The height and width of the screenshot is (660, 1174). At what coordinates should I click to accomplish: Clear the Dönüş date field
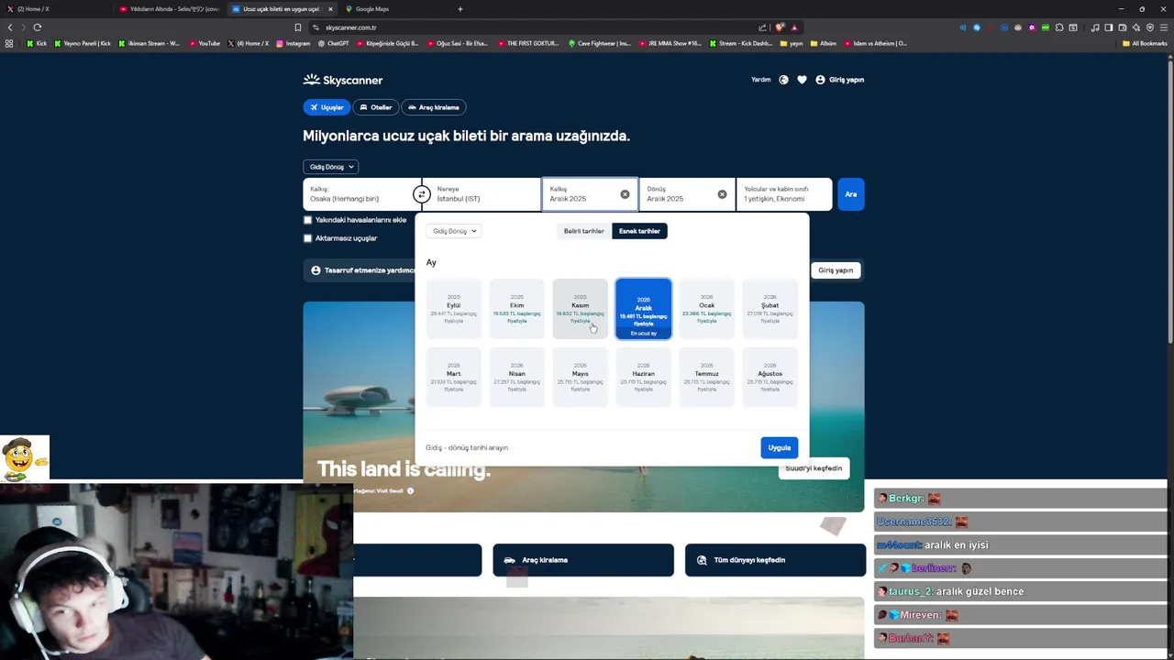click(x=722, y=194)
